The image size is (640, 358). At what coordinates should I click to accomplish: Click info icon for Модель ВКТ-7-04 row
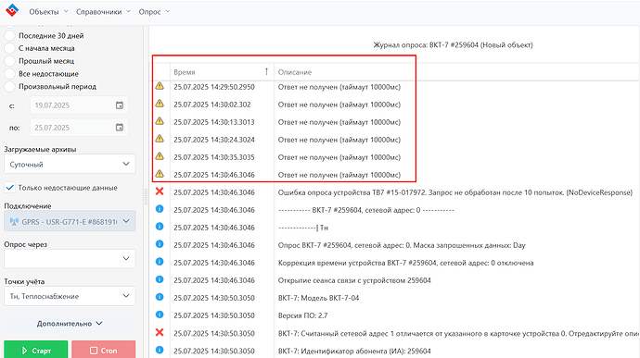160,297
